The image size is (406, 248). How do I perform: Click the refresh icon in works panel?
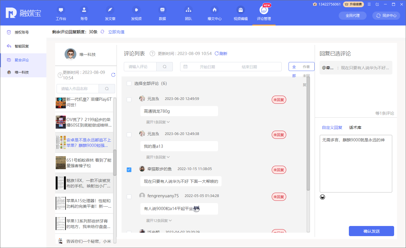113,75
